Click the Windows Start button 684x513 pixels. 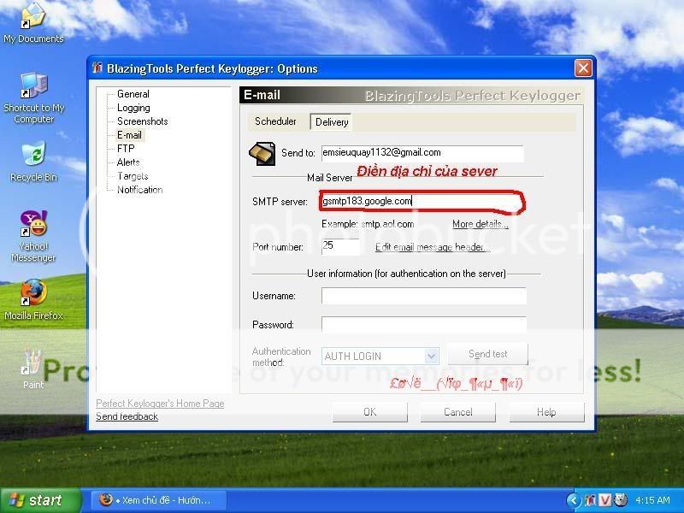pyautogui.click(x=41, y=500)
